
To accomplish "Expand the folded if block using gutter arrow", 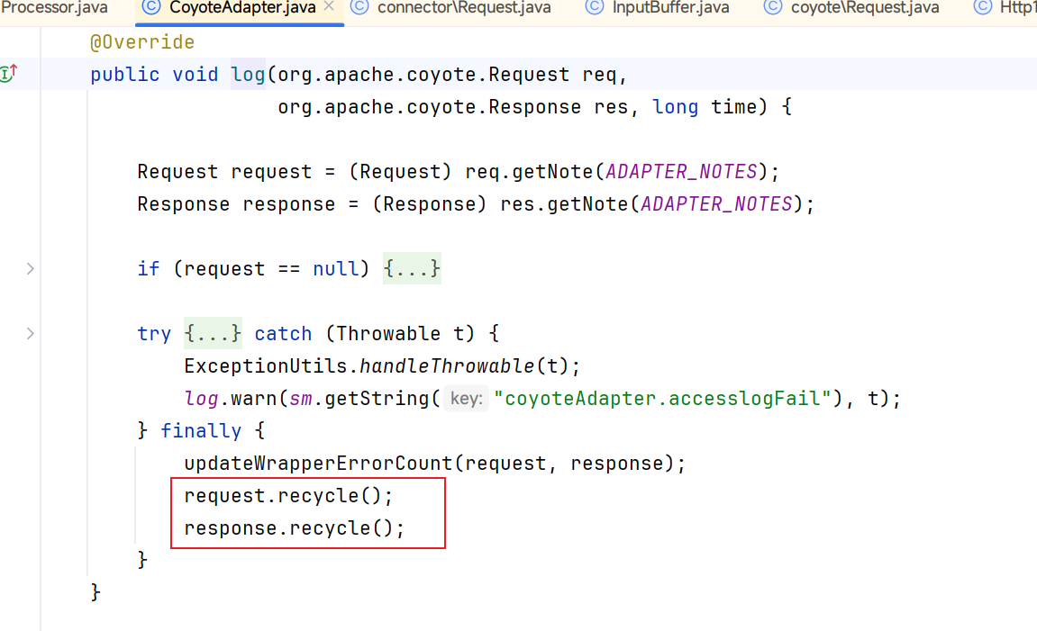I will click(x=31, y=268).
